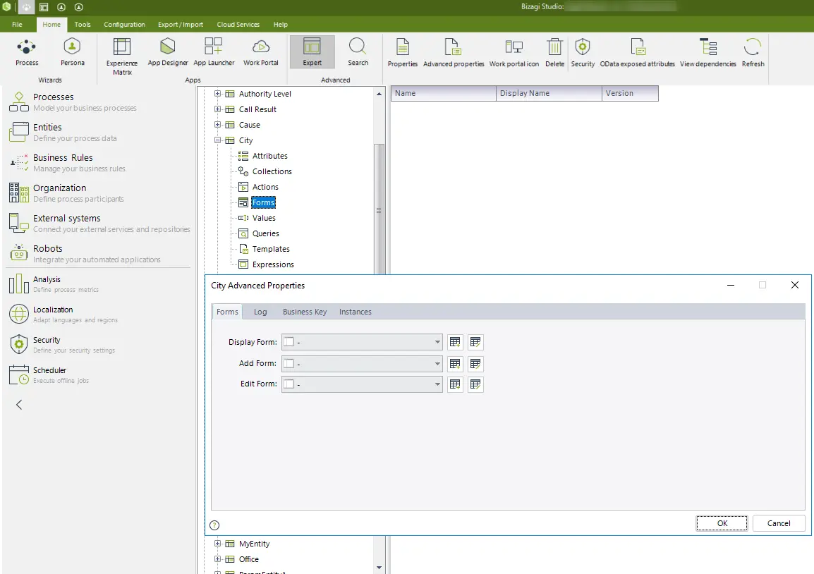The image size is (814, 574).
Task: Sort the list by the Name column
Action: click(x=444, y=93)
